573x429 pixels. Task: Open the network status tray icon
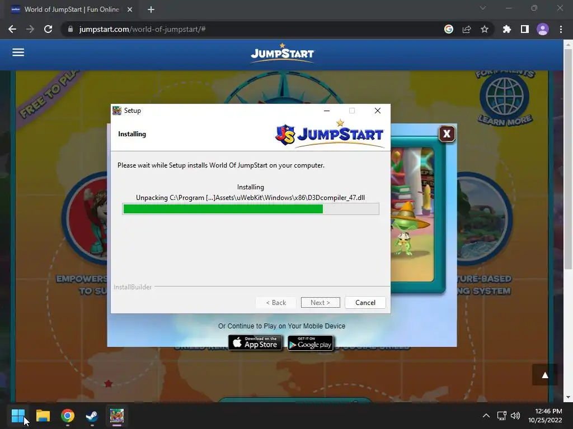coord(501,416)
